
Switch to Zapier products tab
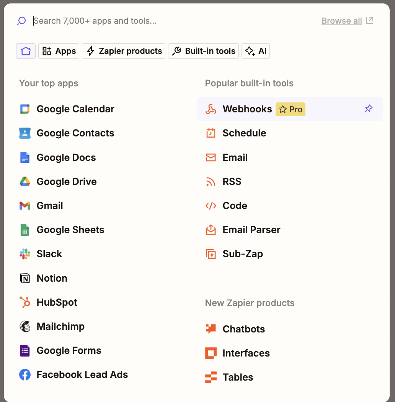tap(124, 51)
